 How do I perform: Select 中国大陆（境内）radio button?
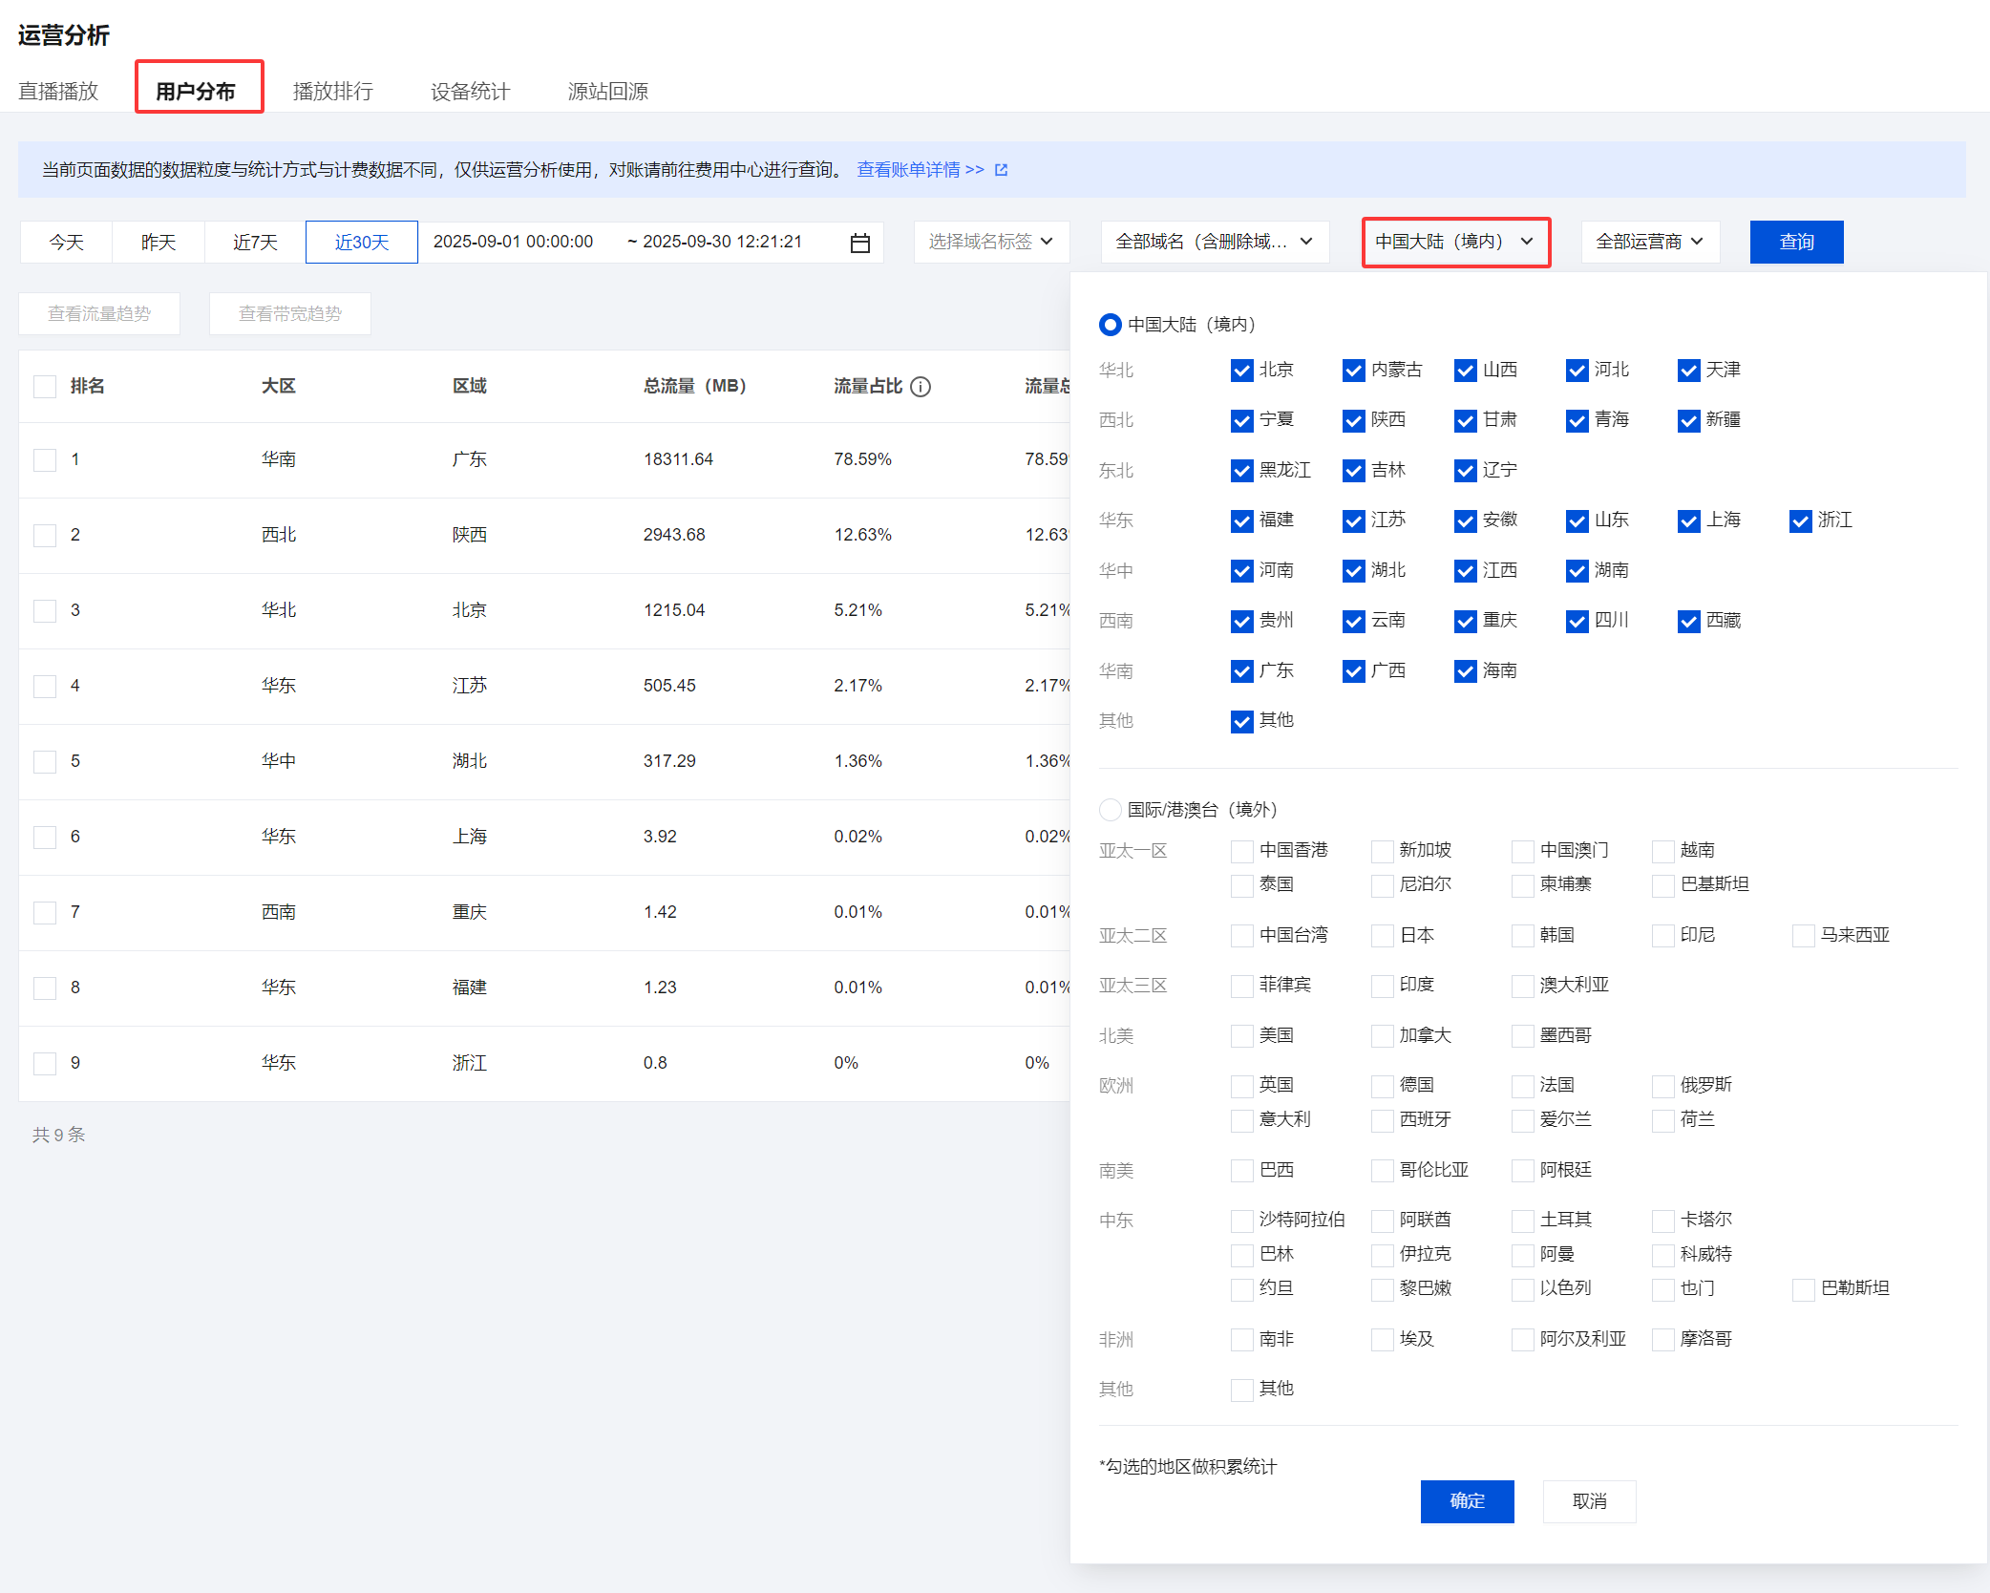pos(1110,325)
